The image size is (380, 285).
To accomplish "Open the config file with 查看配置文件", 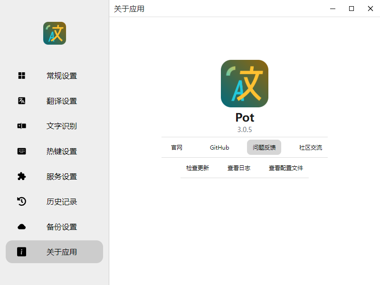I will (285, 168).
